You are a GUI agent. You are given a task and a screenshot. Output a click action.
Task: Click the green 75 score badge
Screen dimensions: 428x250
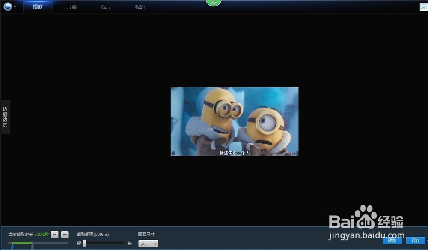214,3
